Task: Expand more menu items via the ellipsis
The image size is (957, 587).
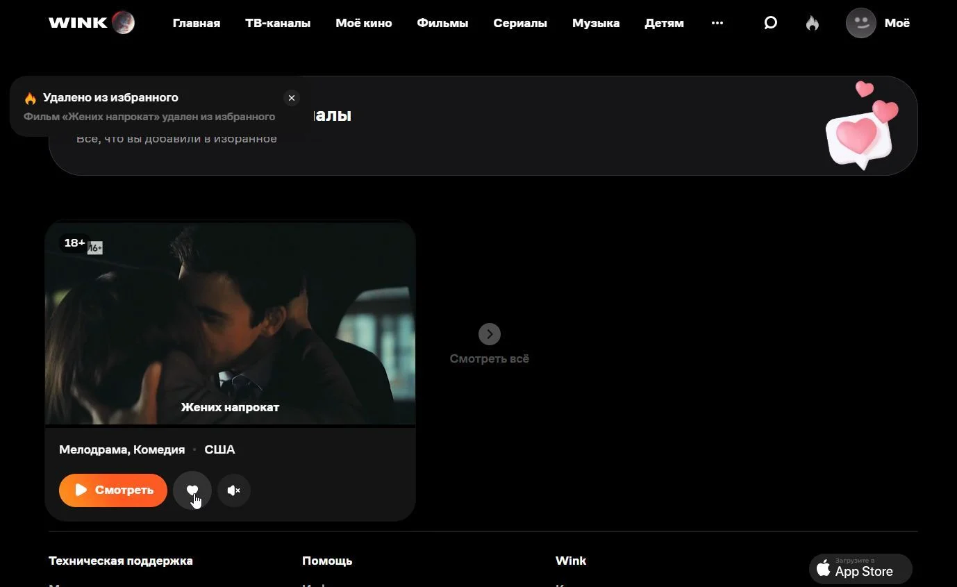Action: [x=717, y=23]
